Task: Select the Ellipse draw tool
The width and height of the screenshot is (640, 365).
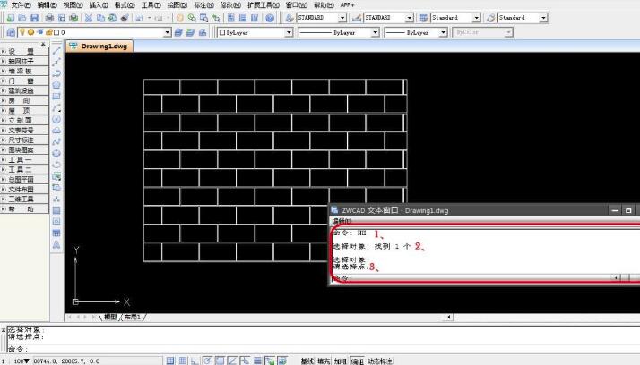Action: click(56, 153)
